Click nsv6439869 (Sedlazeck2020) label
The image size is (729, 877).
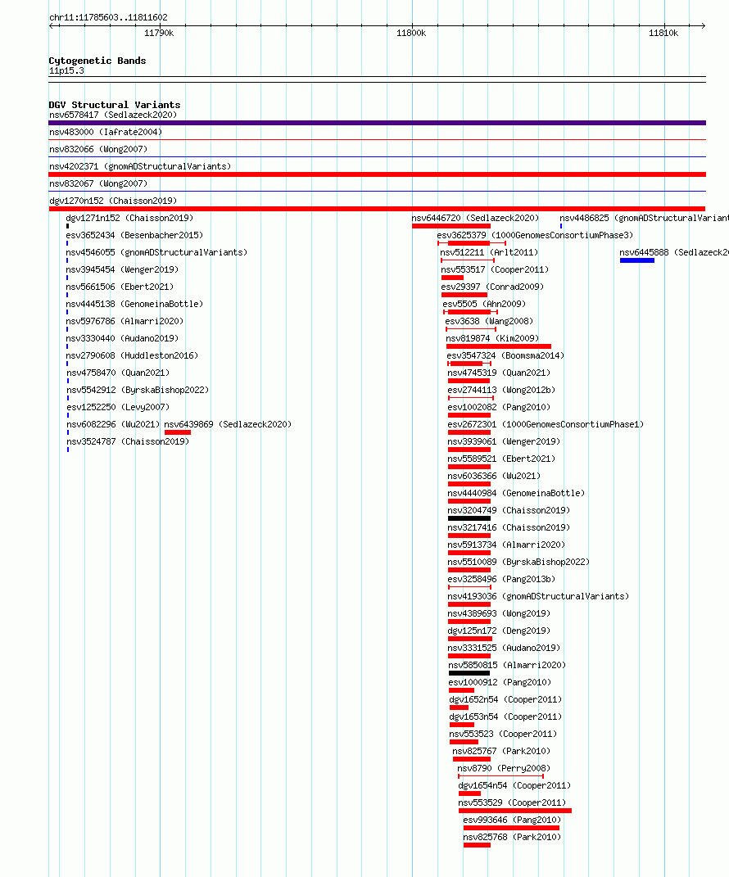tap(228, 424)
